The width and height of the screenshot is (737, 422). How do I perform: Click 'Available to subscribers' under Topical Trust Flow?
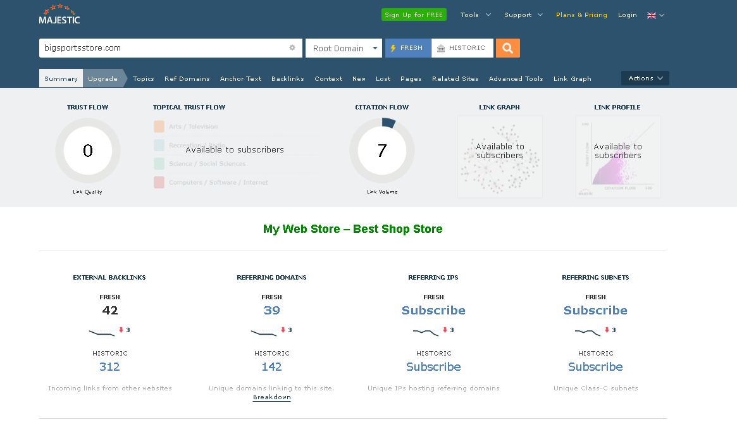point(235,149)
